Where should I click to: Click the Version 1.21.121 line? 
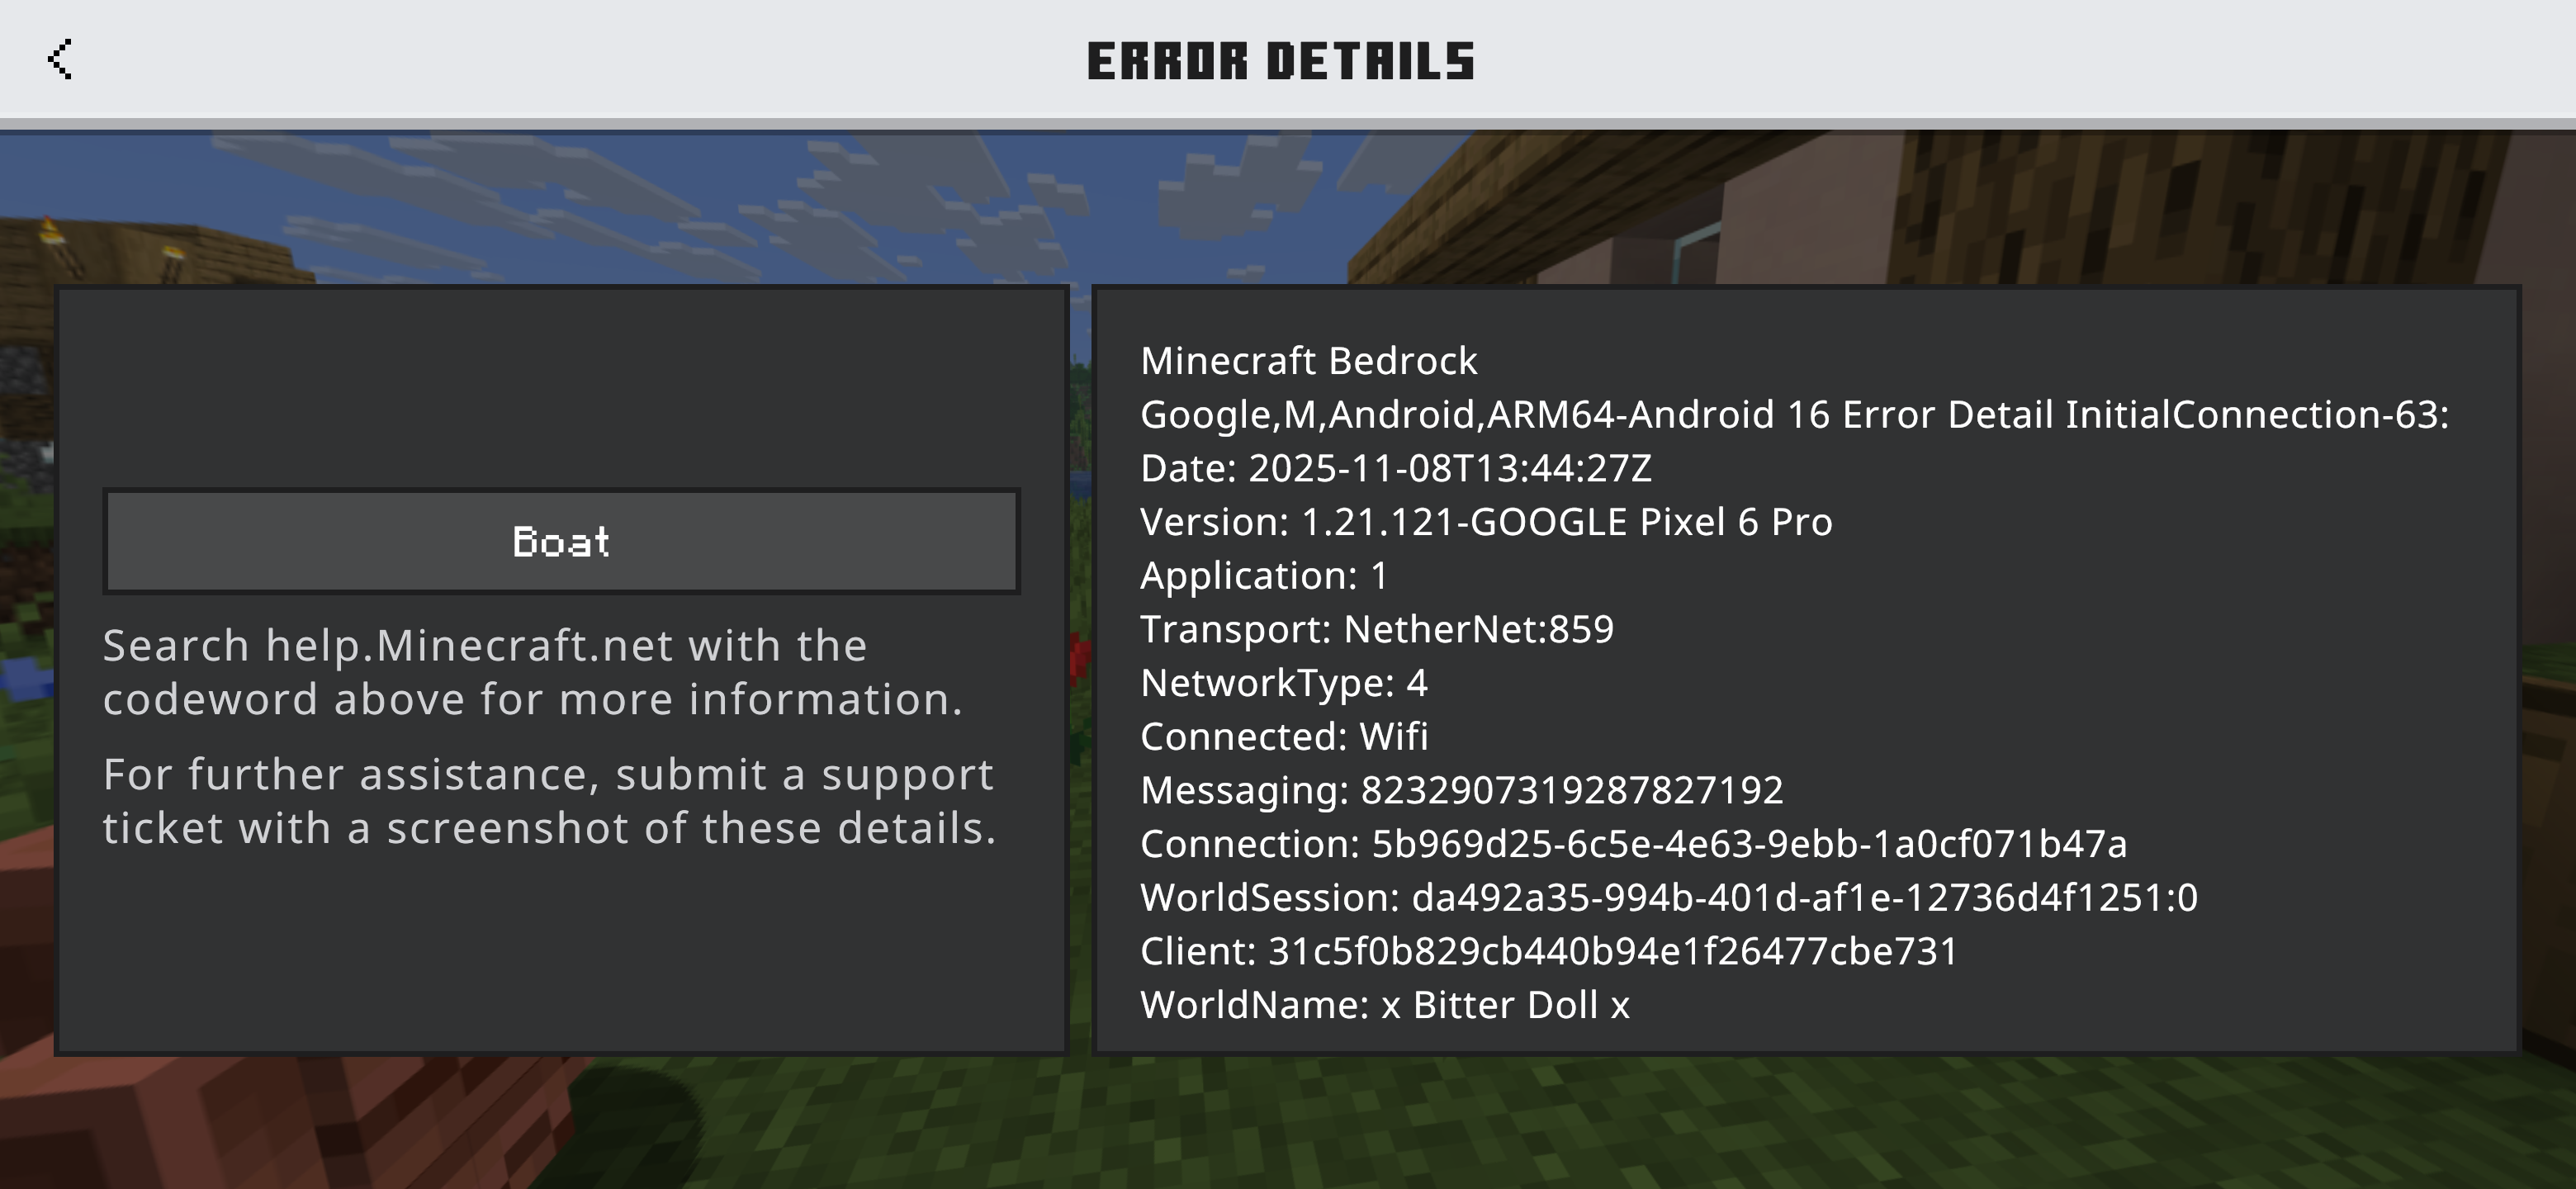[x=1486, y=522]
